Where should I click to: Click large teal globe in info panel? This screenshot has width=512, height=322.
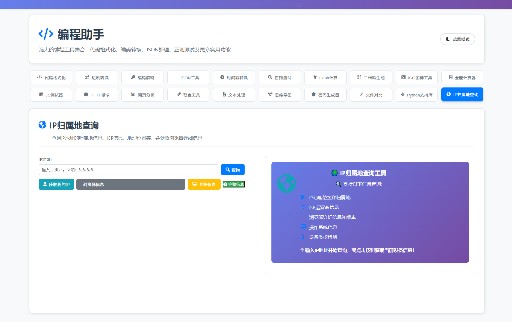click(x=286, y=183)
